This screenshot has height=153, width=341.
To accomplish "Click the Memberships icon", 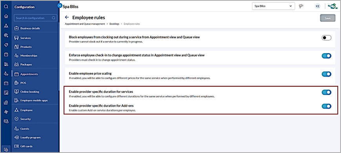I will coord(16,56).
